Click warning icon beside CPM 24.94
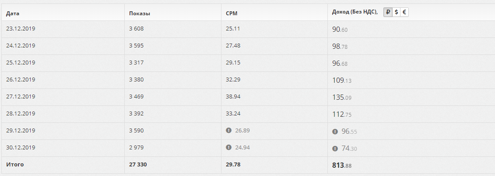The width and height of the screenshot is (495, 176). (228, 147)
